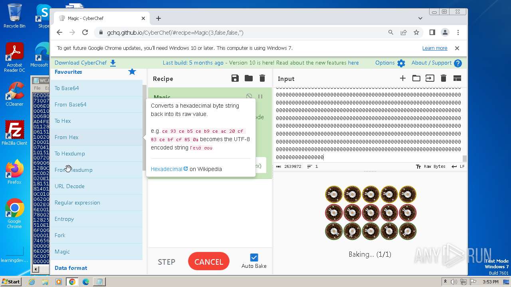Toggle the Auto Bake checkbox

click(254, 258)
